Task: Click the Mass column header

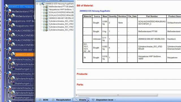Action: [x=105, y=16]
